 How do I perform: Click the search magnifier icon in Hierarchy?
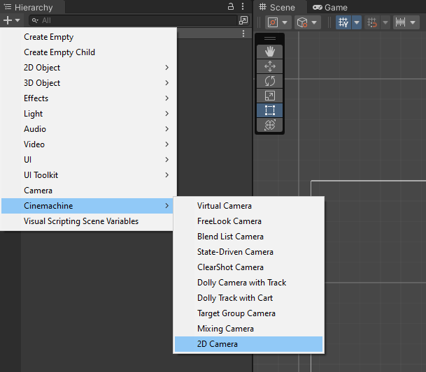click(35, 20)
